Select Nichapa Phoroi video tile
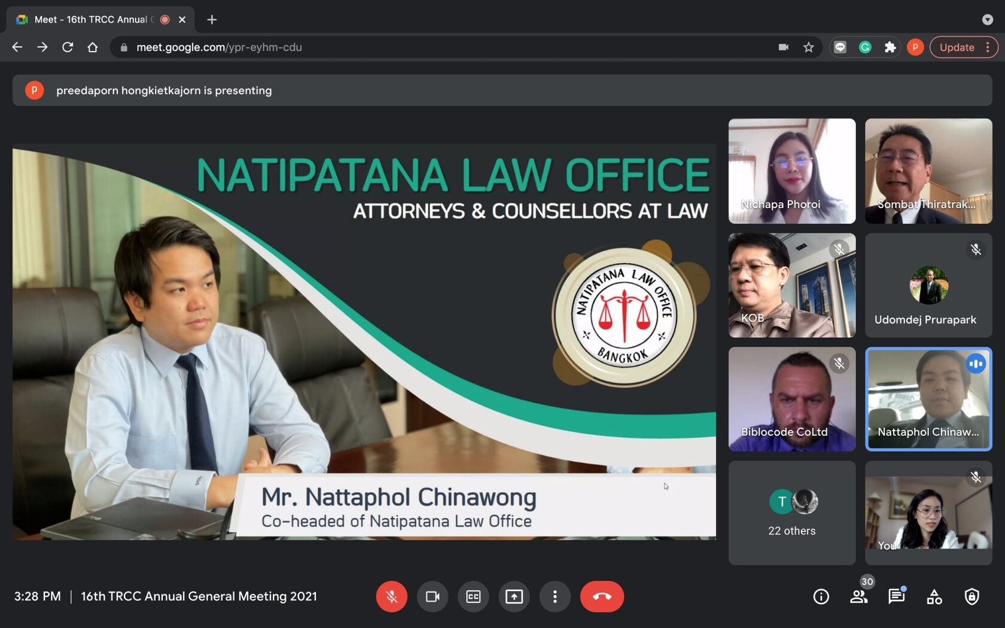Viewport: 1005px width, 628px height. coord(792,171)
